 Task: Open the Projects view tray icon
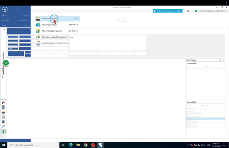(3, 112)
